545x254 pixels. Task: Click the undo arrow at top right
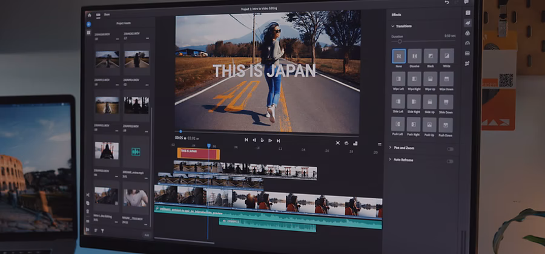point(447,2)
